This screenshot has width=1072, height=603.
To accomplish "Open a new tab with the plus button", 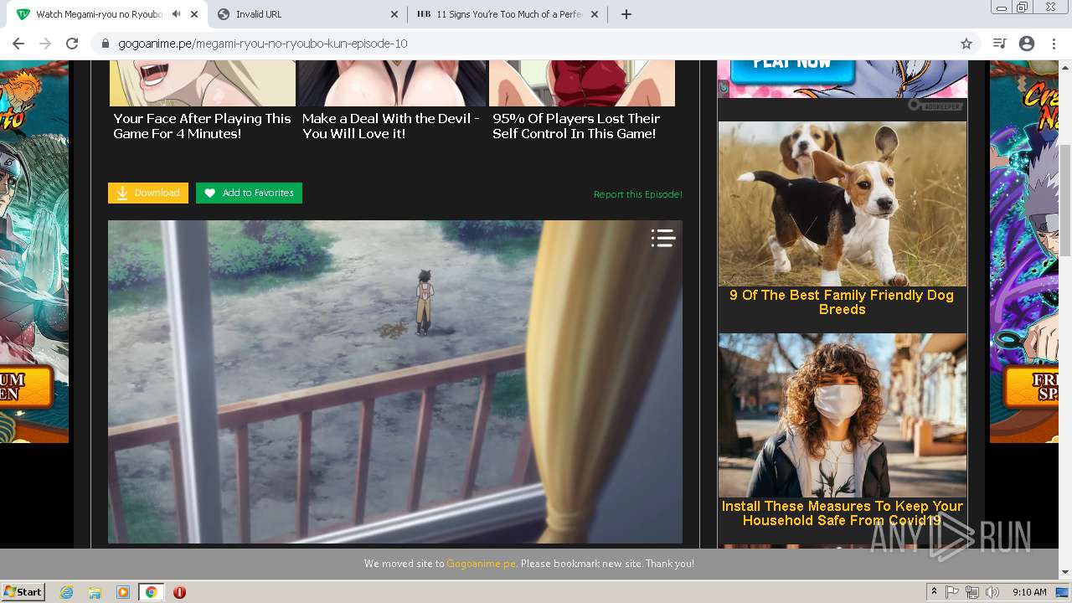I will (x=626, y=14).
